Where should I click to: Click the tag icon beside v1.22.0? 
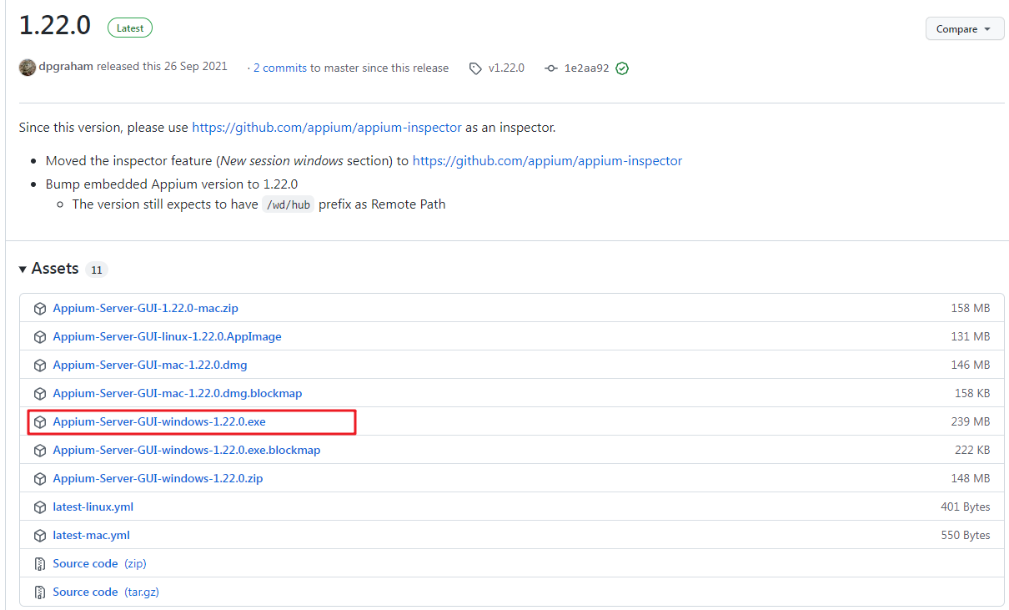tap(475, 68)
